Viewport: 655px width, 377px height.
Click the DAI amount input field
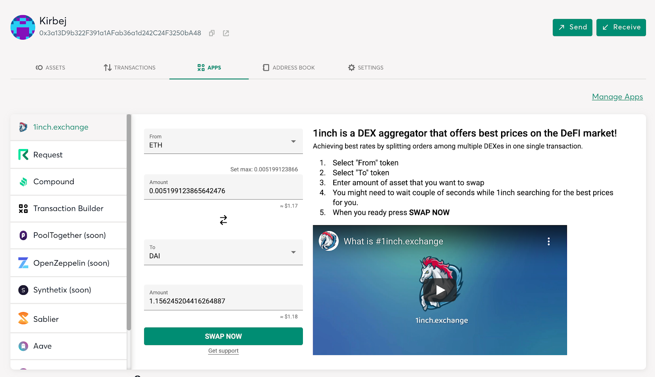pyautogui.click(x=224, y=298)
